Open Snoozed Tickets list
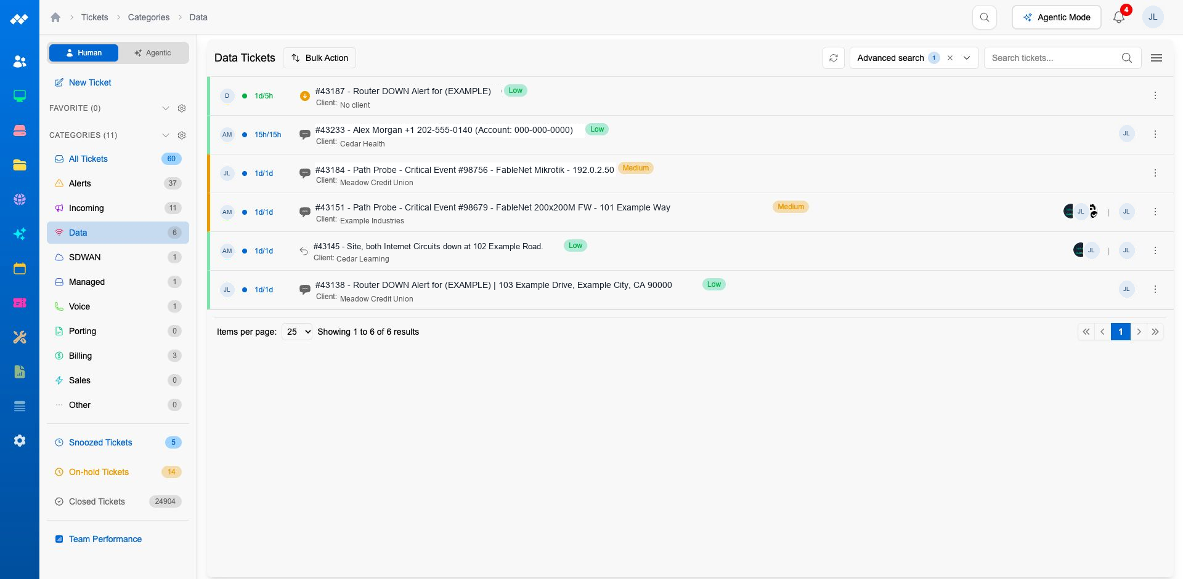Image resolution: width=1183 pixels, height=579 pixels. (x=118, y=442)
